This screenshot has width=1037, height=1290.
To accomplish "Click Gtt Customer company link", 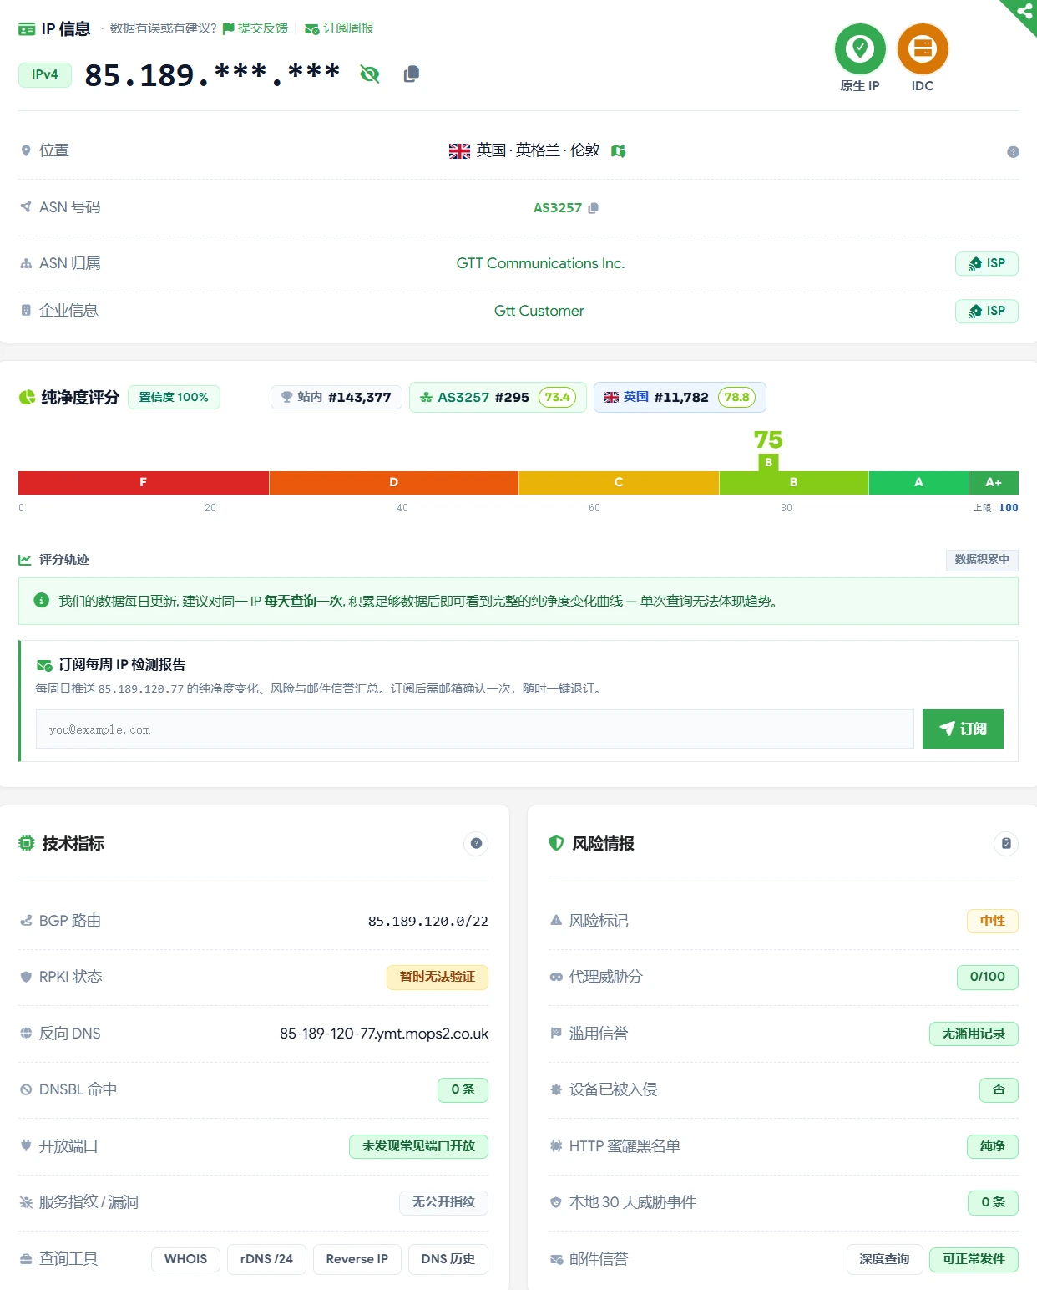I will 539,311.
